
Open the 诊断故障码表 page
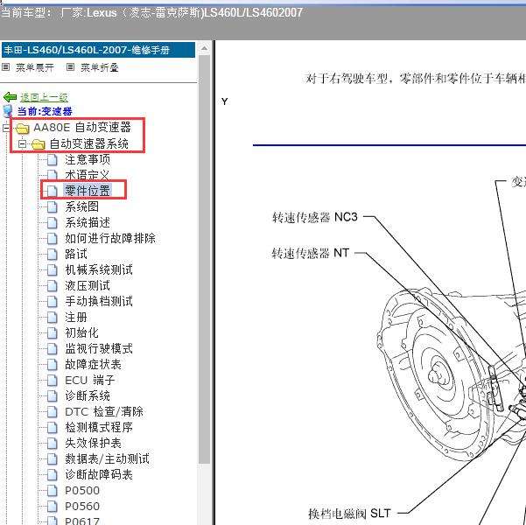[x=99, y=474]
